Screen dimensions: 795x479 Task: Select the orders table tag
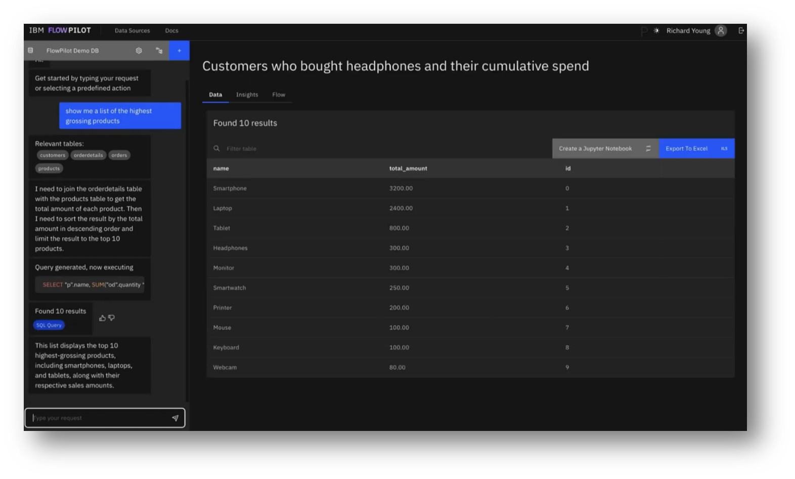[119, 155]
